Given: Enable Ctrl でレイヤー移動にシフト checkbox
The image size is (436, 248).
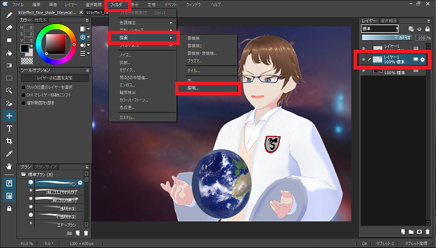Looking at the screenshot, I should tap(24, 95).
